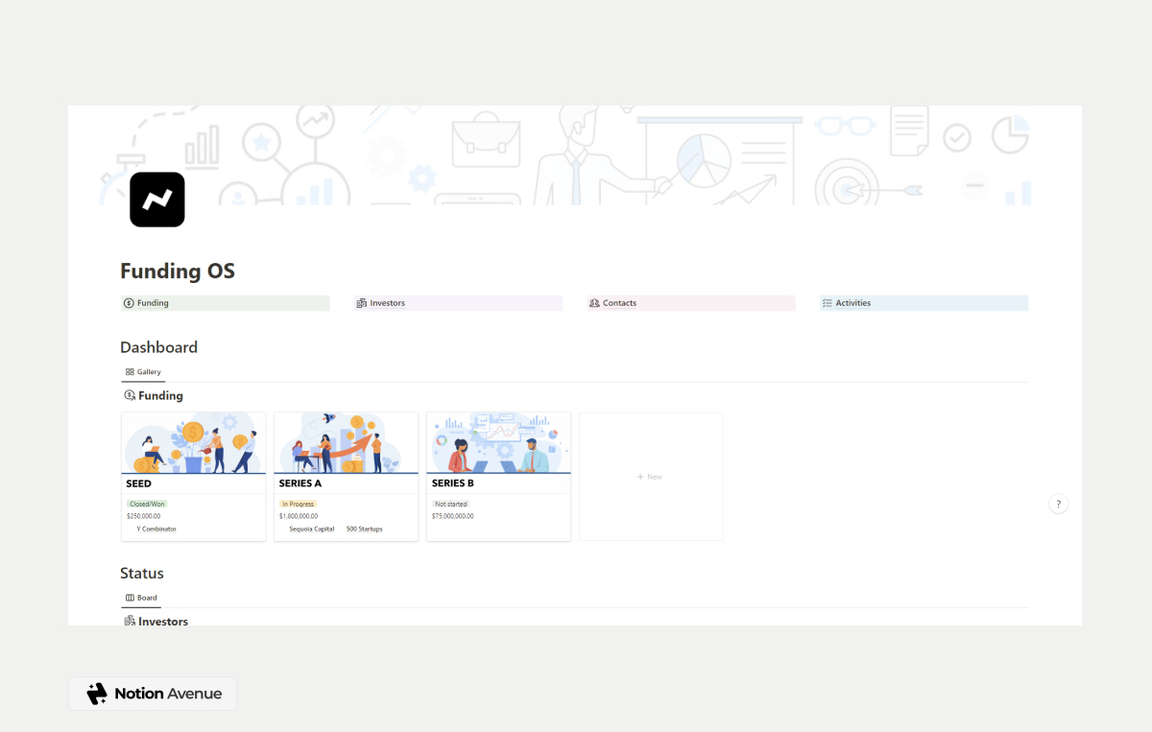The height and width of the screenshot is (732, 1152).
Task: Click the Notion Avenue logo
Action: (x=152, y=693)
